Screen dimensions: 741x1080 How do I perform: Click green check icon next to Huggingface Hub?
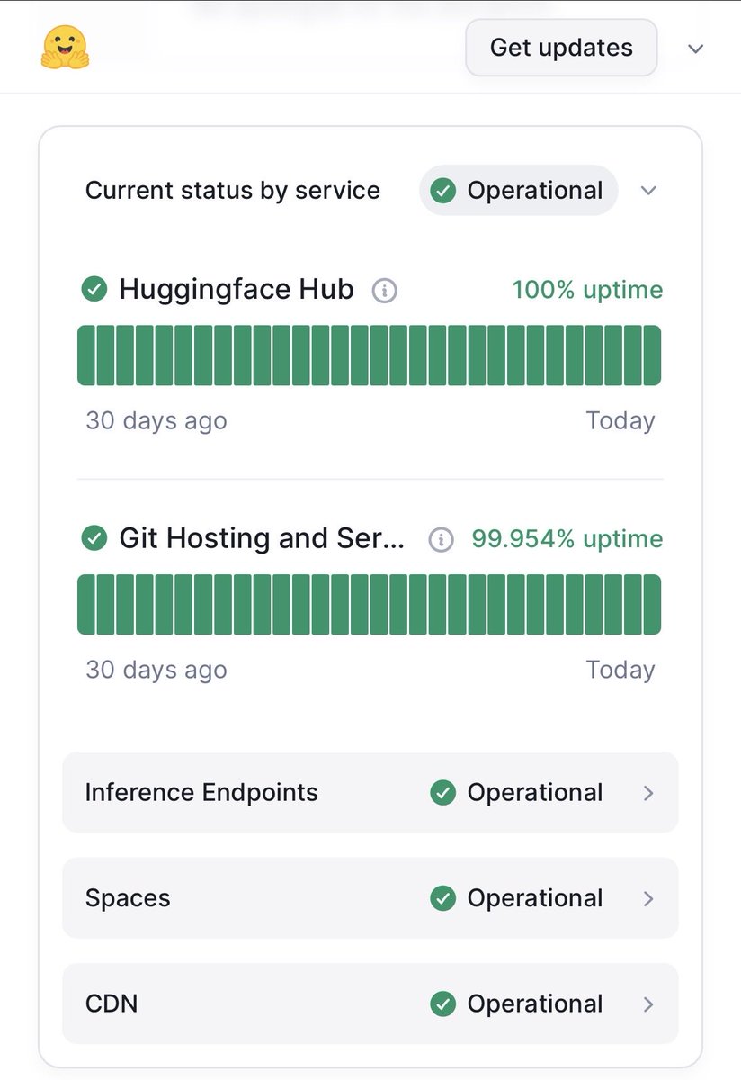tap(94, 290)
